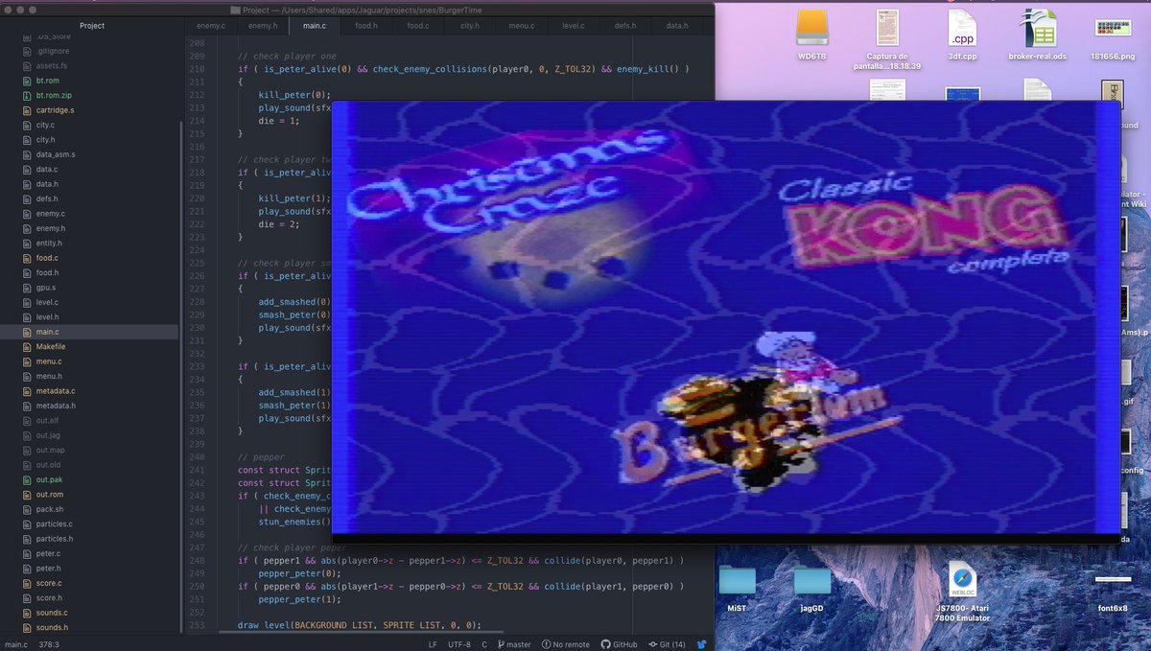Image resolution: width=1151 pixels, height=651 pixels.
Task: Select the Project panel tab
Action: (92, 26)
